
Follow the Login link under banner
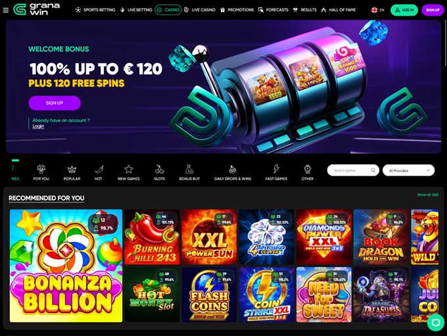click(x=38, y=126)
